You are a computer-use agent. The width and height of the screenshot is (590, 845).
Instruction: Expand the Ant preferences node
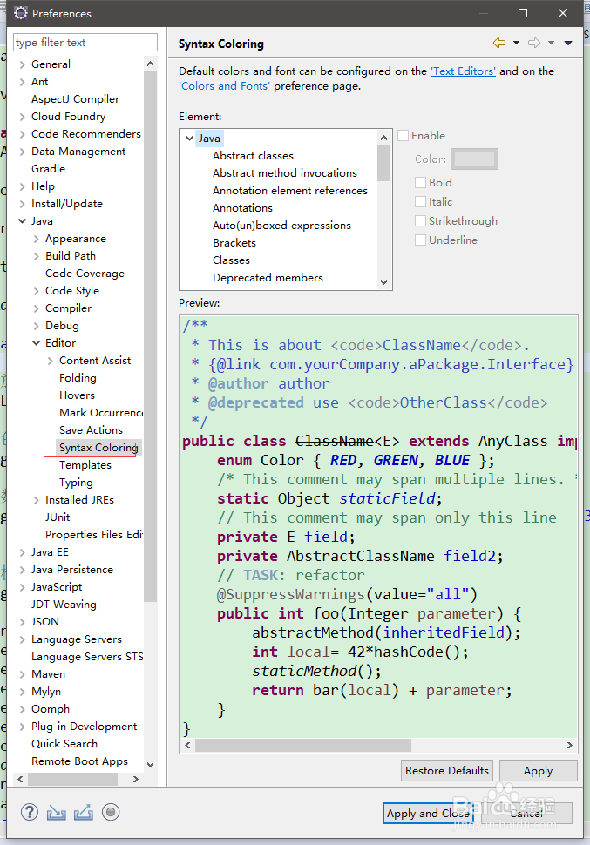pos(22,82)
